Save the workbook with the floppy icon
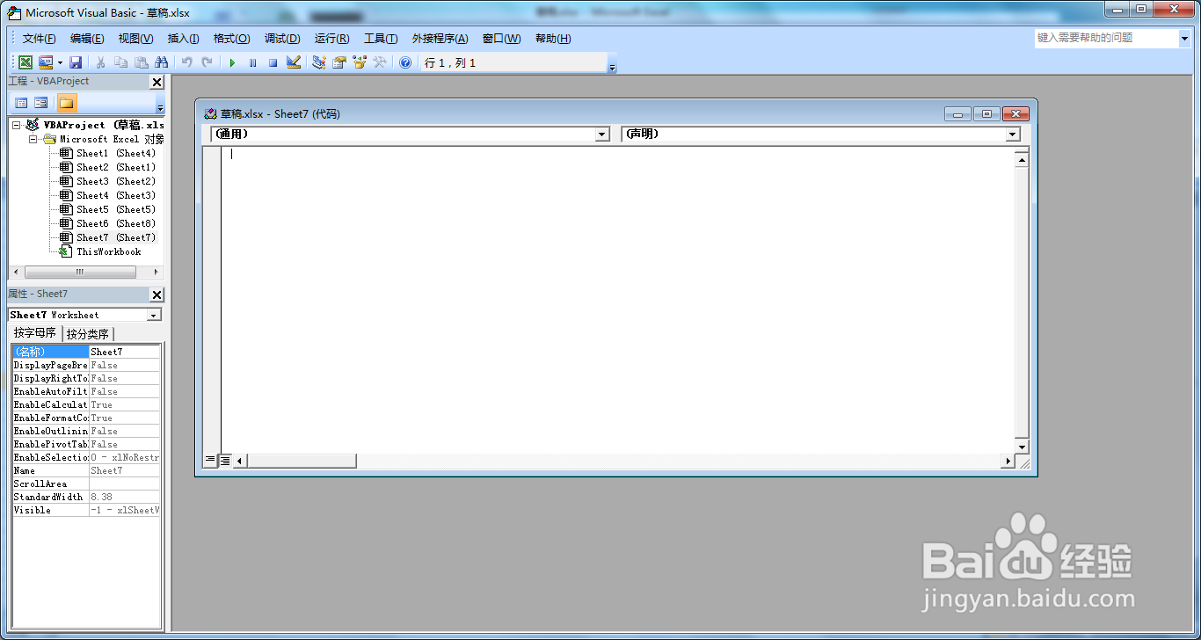Viewport: 1201px width, 640px height. click(76, 62)
